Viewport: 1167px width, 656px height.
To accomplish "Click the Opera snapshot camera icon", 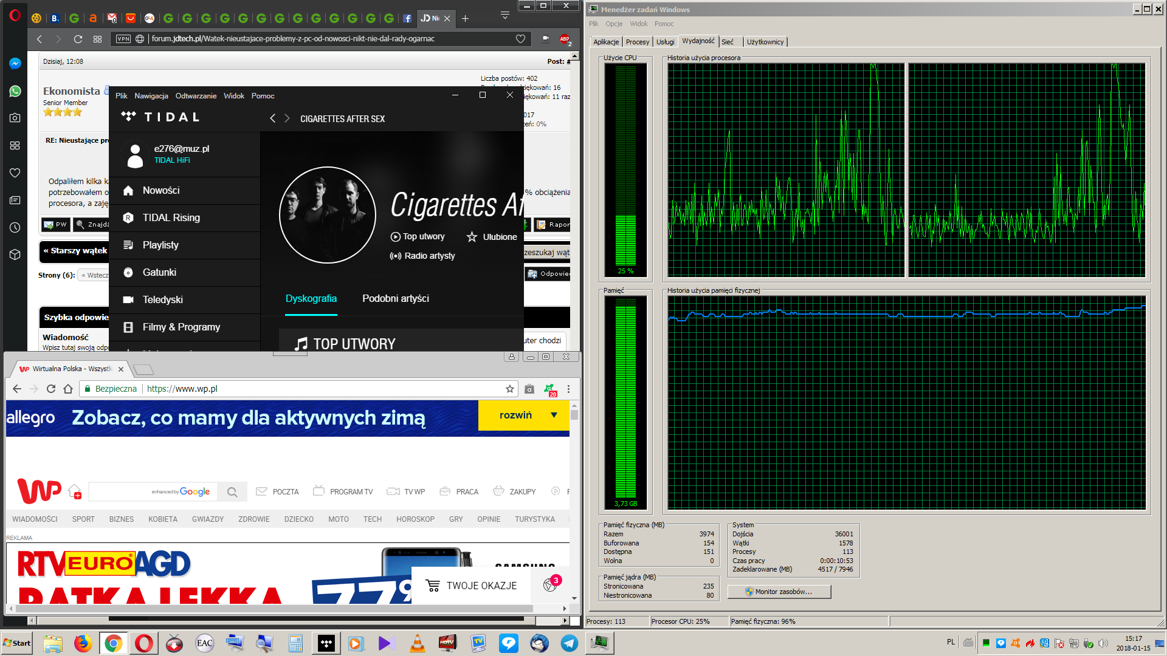I will tap(15, 118).
